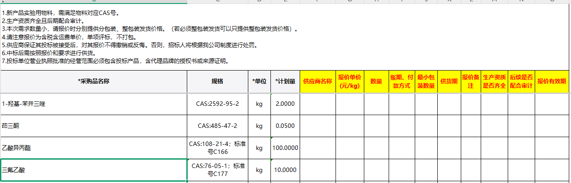
Task: Click the 账期、付款方式 header cell
Action: pyautogui.click(x=402, y=82)
